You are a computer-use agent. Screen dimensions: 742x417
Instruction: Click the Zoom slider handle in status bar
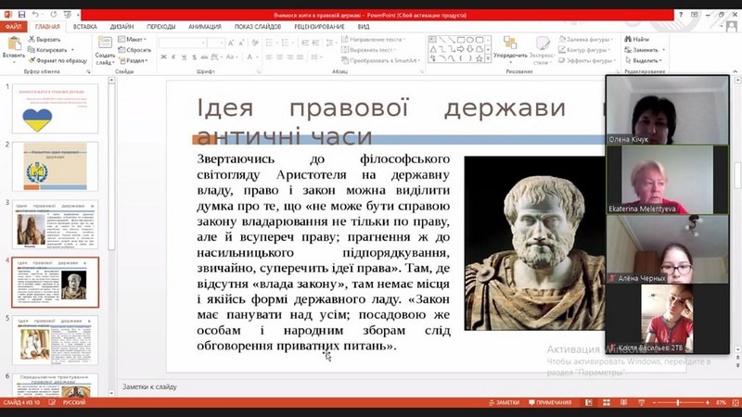678,402
